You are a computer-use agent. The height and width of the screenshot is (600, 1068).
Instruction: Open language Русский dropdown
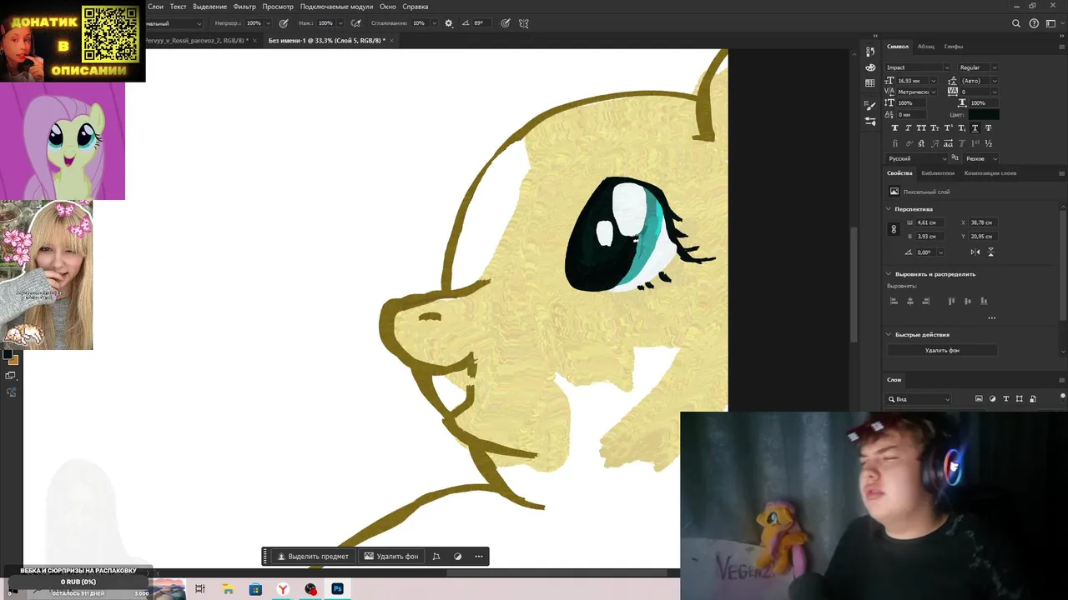[x=917, y=158]
